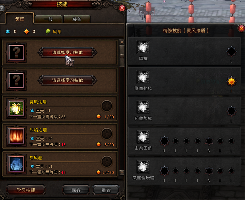Click the 疾风卷 tornado skill icon

[16, 164]
